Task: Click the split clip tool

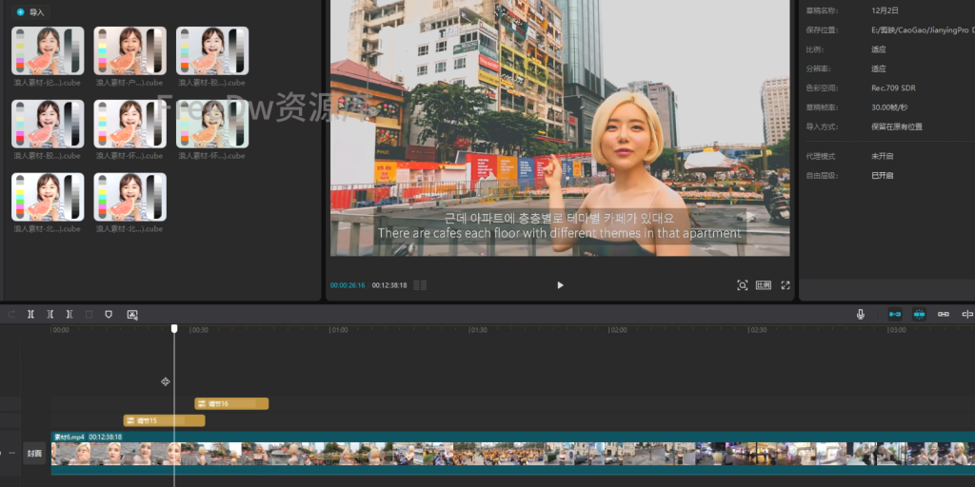Action: pos(30,314)
